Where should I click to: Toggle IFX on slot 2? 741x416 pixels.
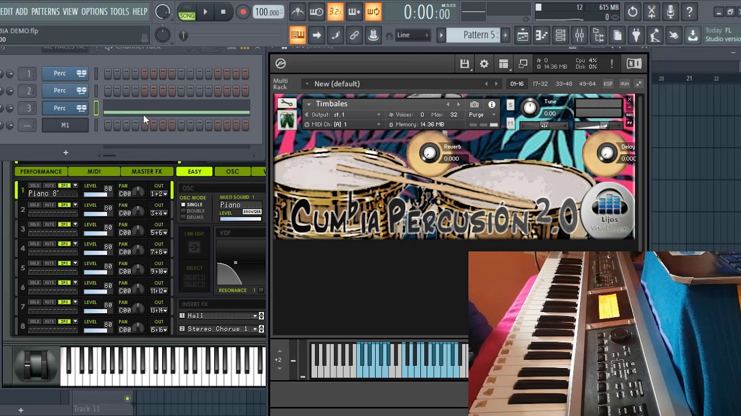click(64, 205)
